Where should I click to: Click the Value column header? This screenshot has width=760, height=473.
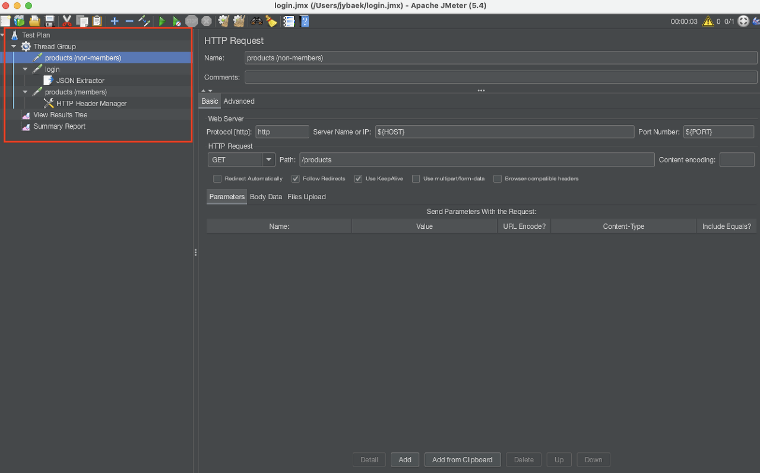click(x=425, y=226)
